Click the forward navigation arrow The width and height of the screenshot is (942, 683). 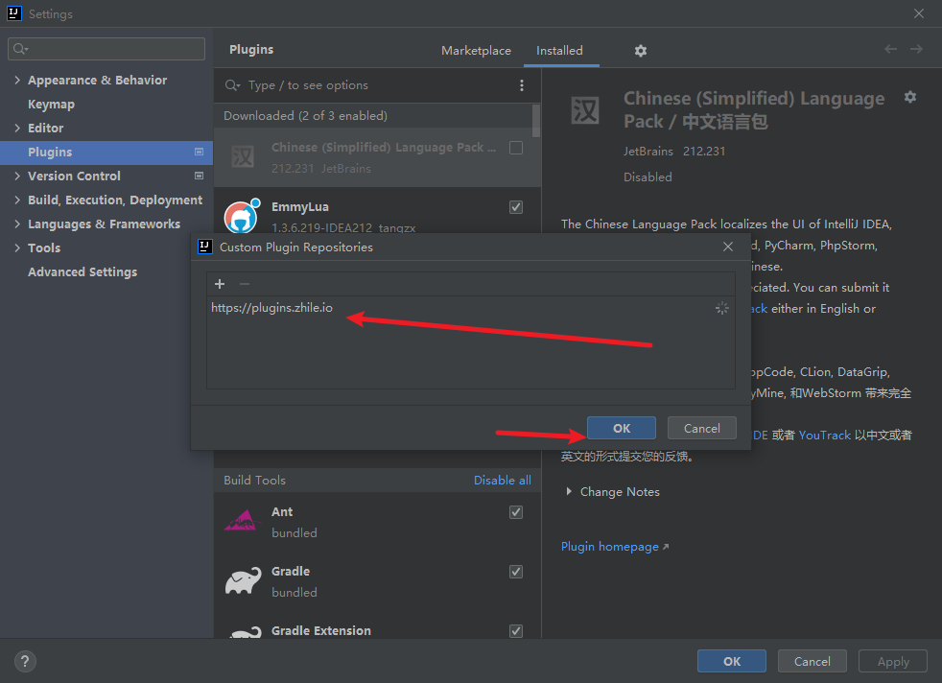(x=916, y=49)
